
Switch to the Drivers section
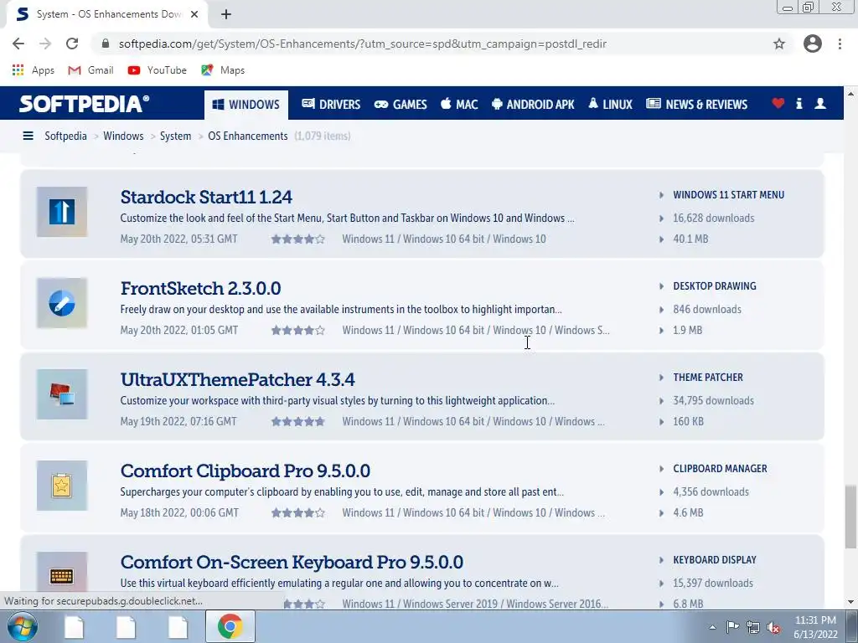point(331,104)
